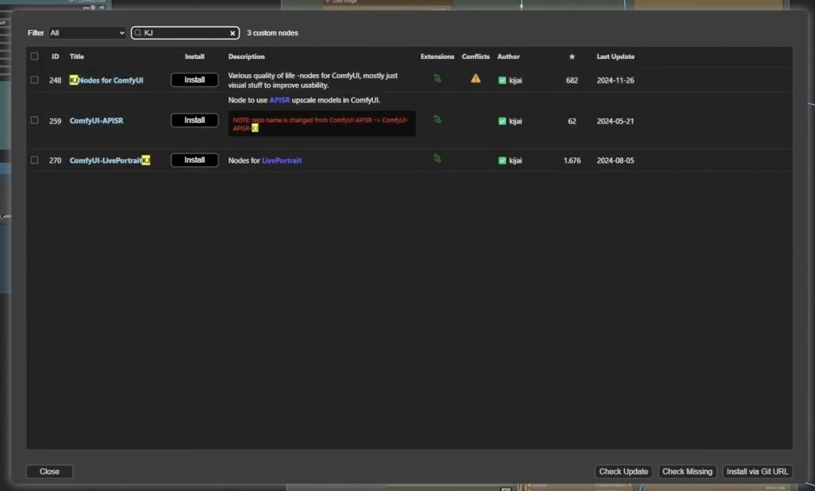815x491 pixels.
Task: Click the extensions icon for KJNodes row
Action: (x=437, y=78)
